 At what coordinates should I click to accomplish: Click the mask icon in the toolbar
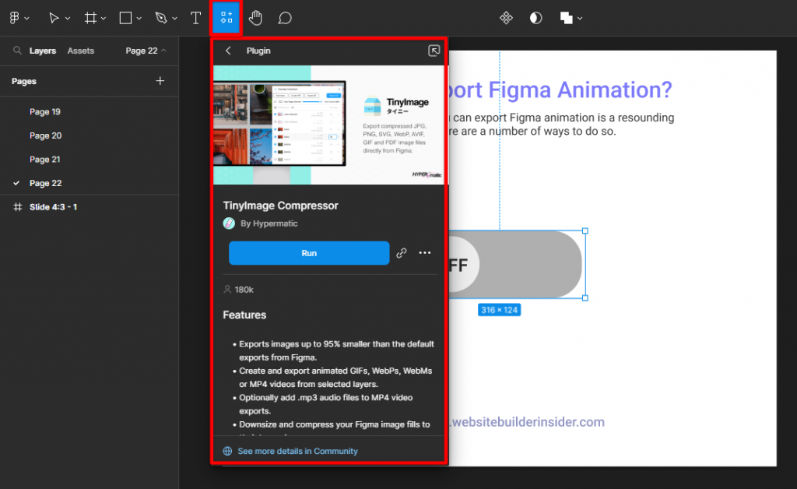[x=535, y=17]
